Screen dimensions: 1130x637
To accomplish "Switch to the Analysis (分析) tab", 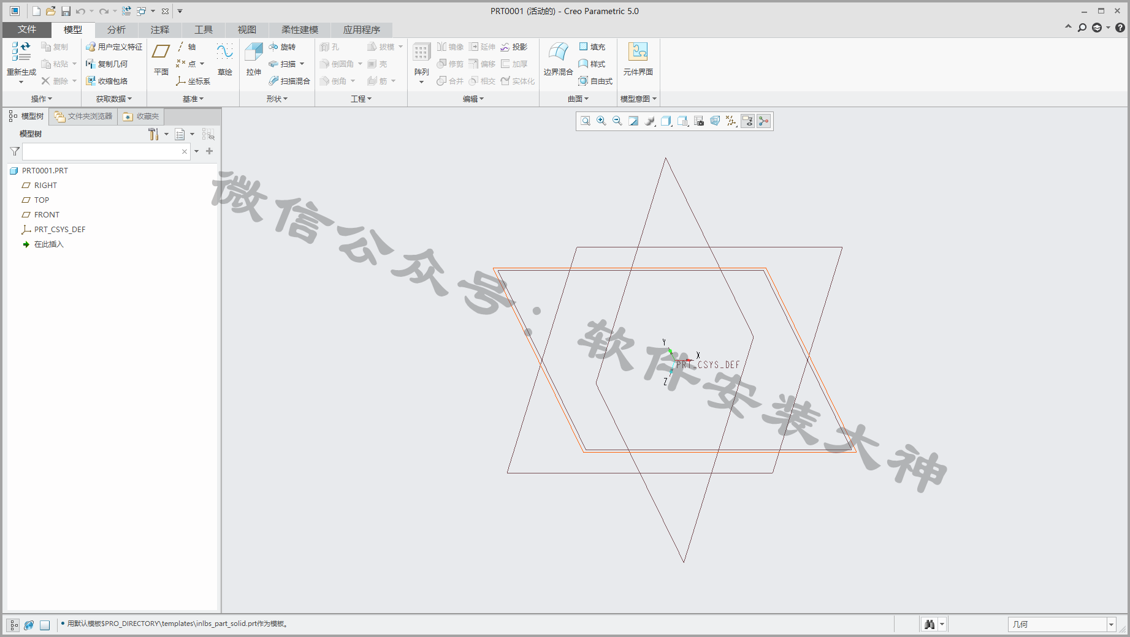I will [116, 29].
